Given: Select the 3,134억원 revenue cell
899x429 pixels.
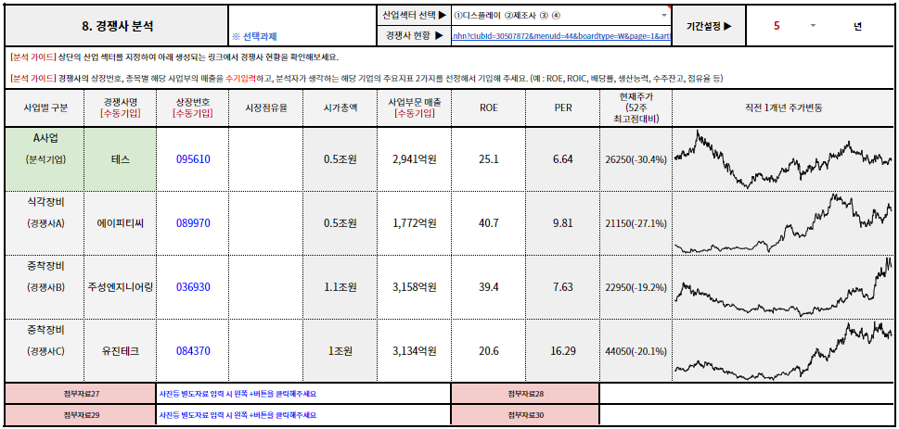Looking at the screenshot, I should 414,350.
